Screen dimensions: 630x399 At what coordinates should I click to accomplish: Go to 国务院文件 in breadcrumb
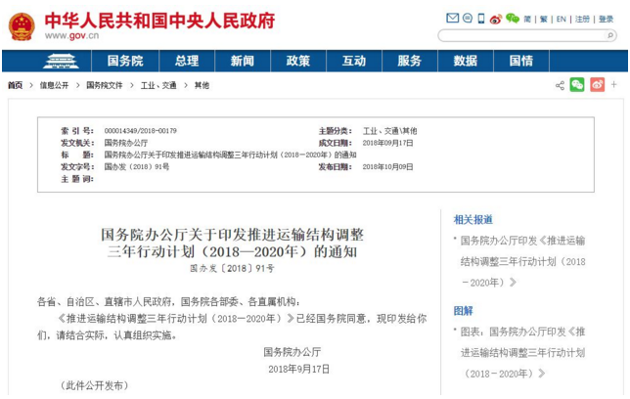click(105, 85)
